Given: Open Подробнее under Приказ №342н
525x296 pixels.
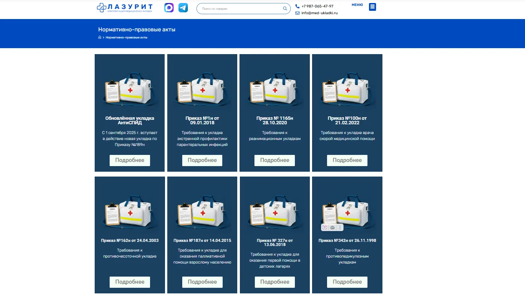Looking at the screenshot, I should tap(347, 282).
